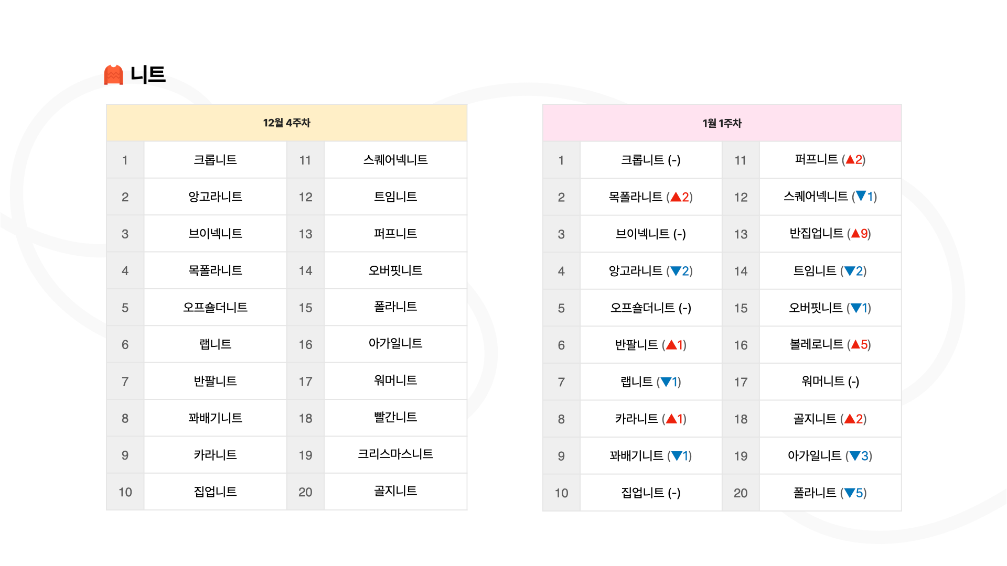Click 크롭니트 (-) in the 1월 1주차 table
This screenshot has width=1007, height=566.
pyautogui.click(x=650, y=160)
